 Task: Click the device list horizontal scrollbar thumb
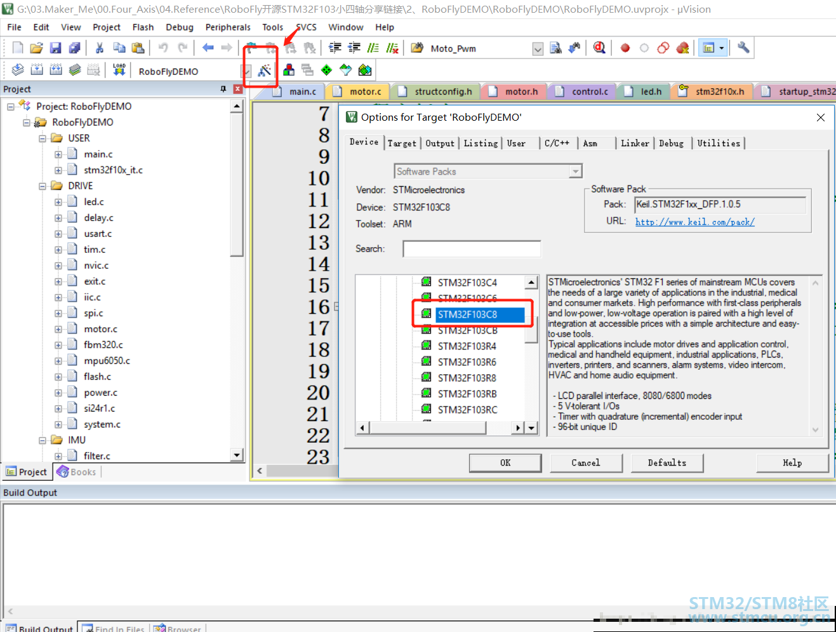[x=428, y=428]
